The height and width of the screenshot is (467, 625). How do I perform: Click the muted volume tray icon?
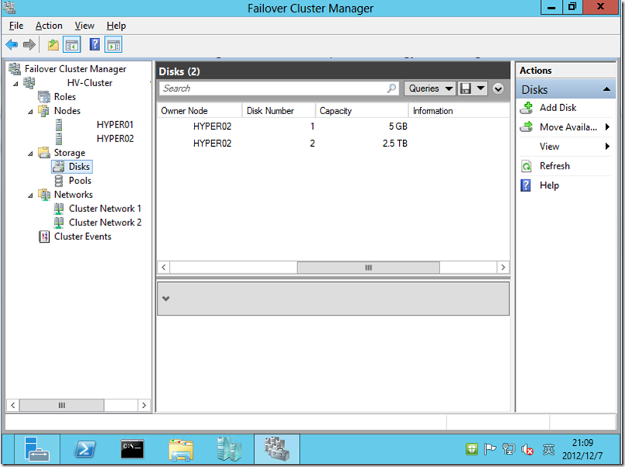[527, 450]
